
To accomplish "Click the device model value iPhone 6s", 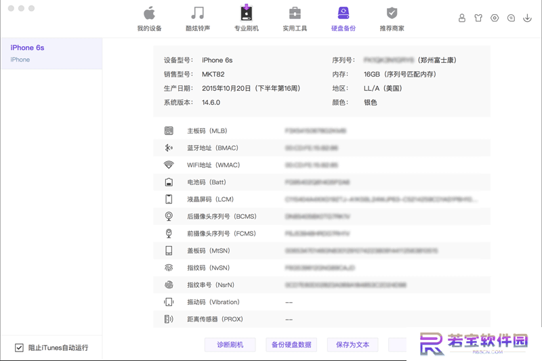I will (x=217, y=60).
